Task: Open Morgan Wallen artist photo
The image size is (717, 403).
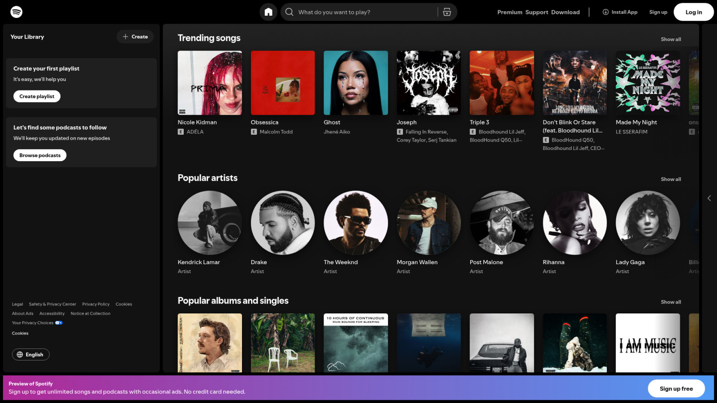Action: click(x=429, y=223)
